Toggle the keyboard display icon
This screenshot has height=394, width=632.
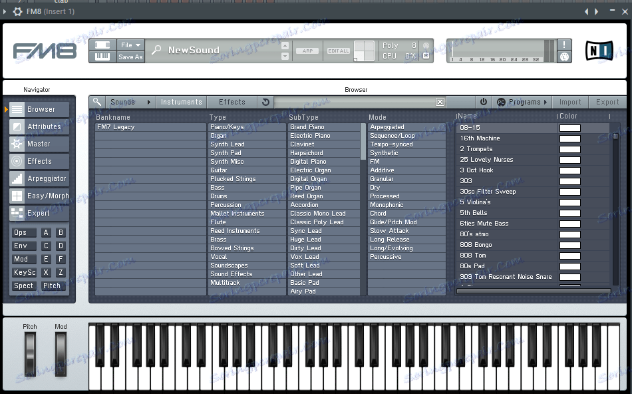(102, 57)
